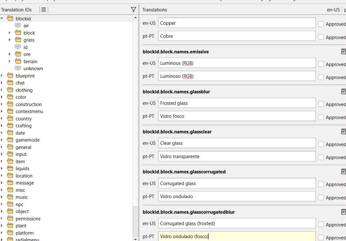Expand the crafting folder
This screenshot has height=241, width=346.
(x=2, y=126)
